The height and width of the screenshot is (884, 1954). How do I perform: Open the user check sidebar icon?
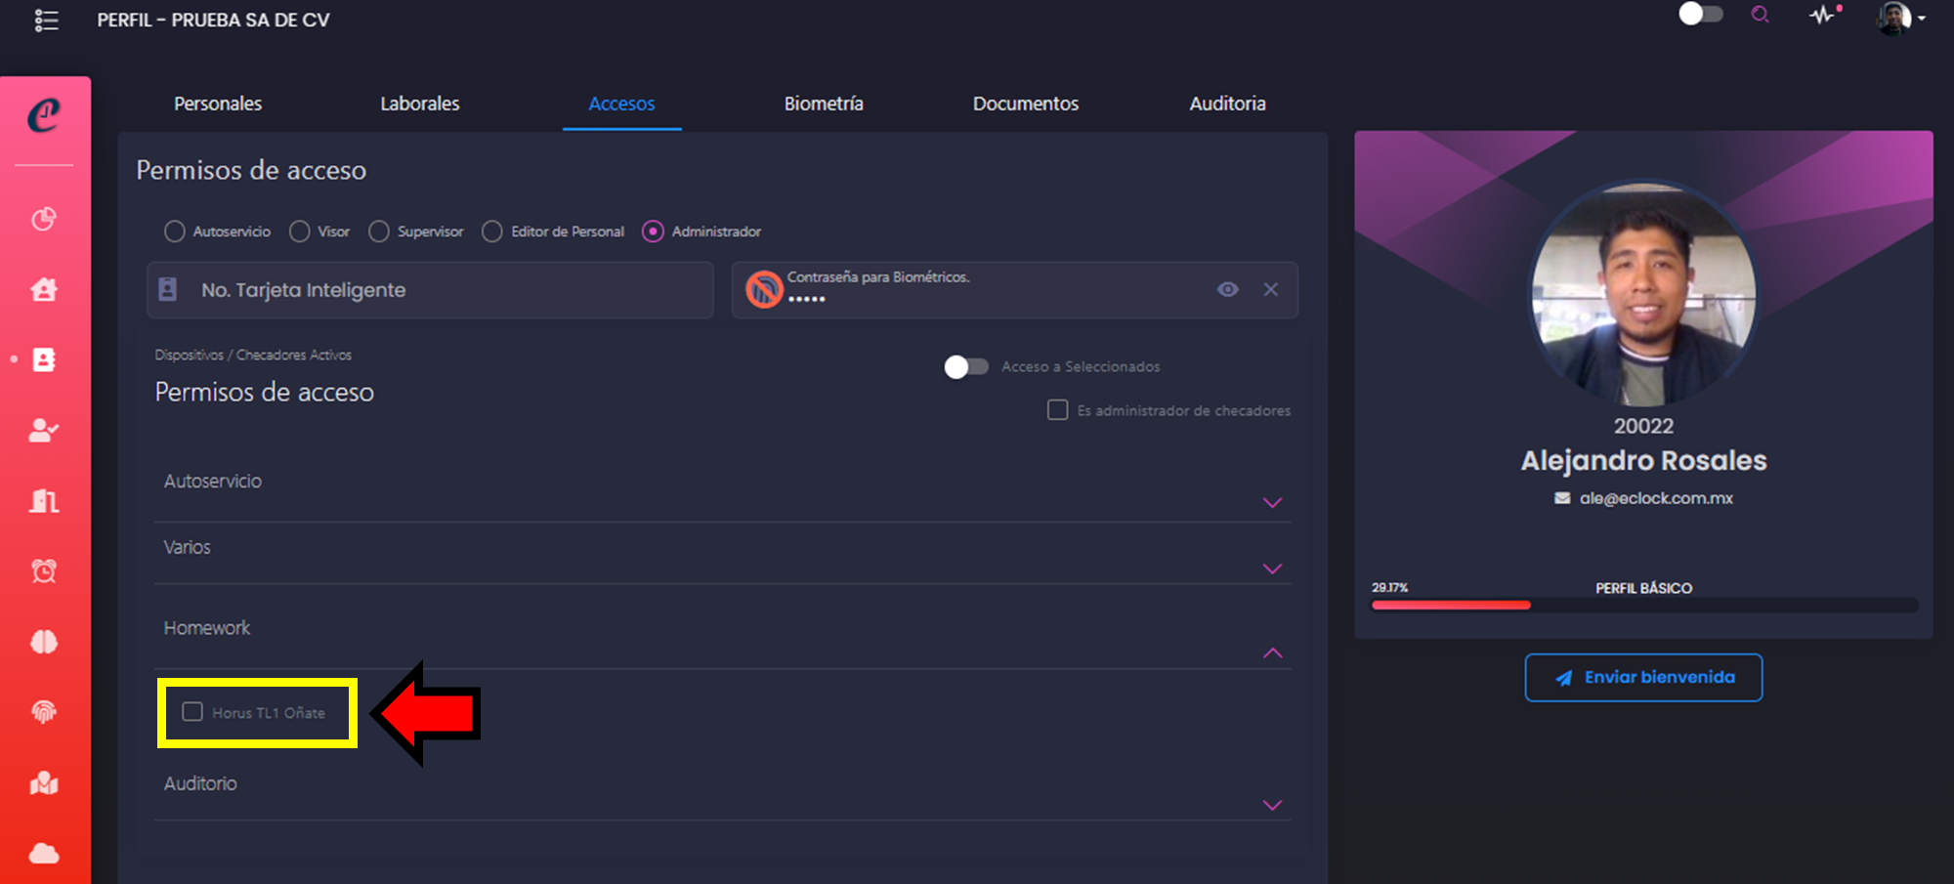click(x=44, y=430)
